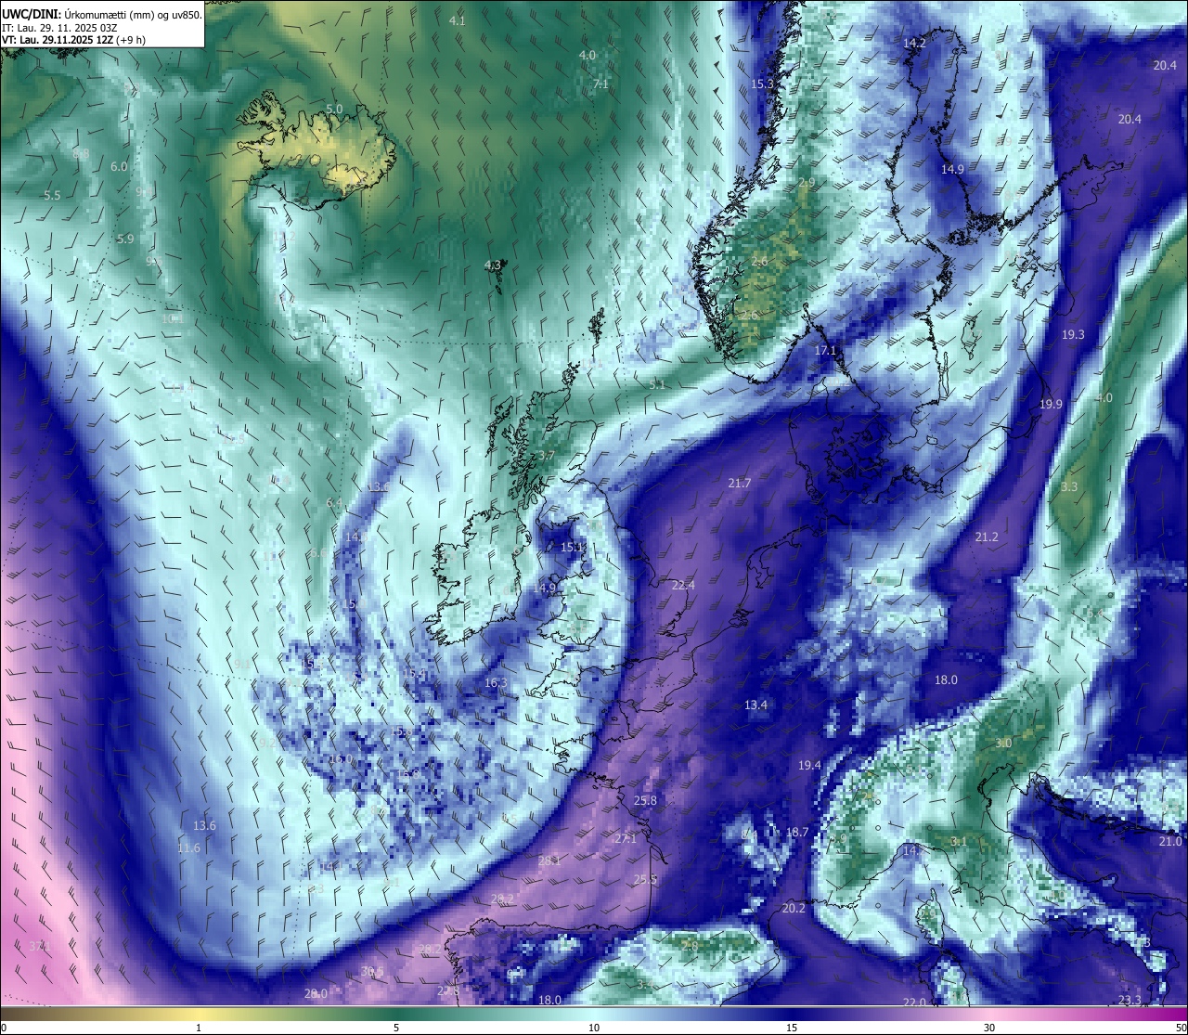Click the 15.1 value over the Irish Sea

coord(572,547)
